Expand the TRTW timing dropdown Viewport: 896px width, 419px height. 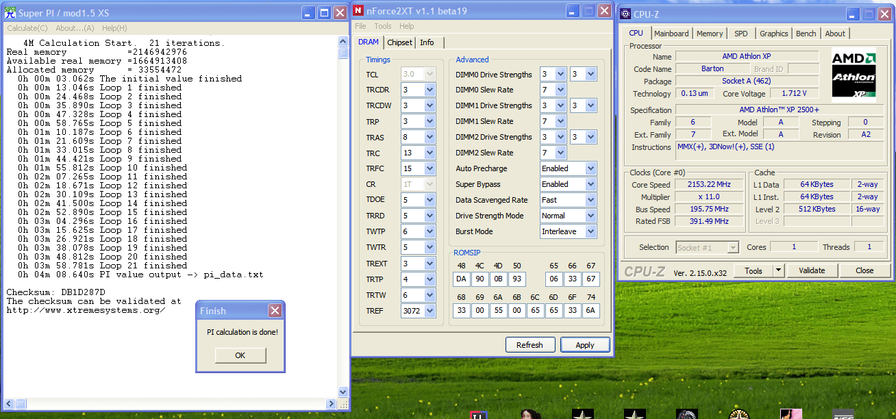click(430, 295)
